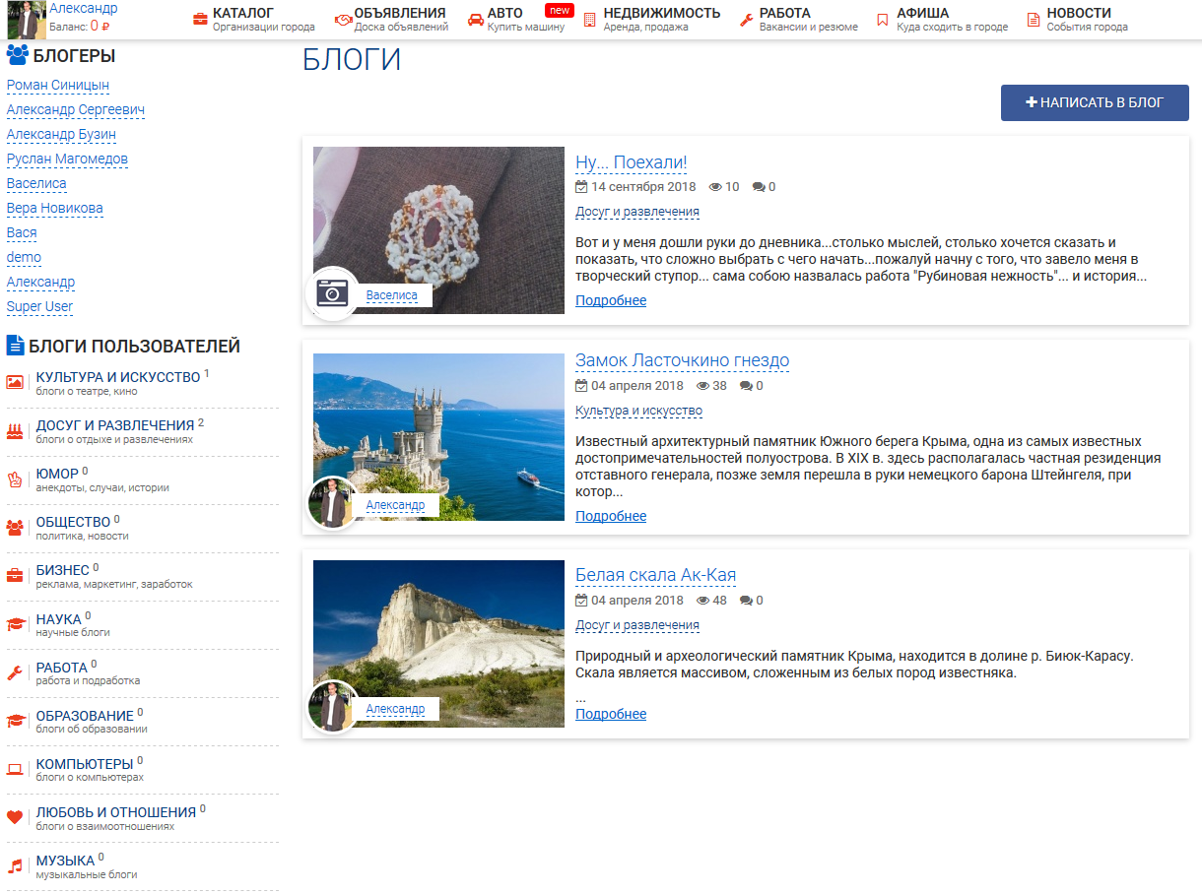The width and height of the screenshot is (1202, 894).
Task: Go to the Новости menu section
Action: (x=1078, y=14)
